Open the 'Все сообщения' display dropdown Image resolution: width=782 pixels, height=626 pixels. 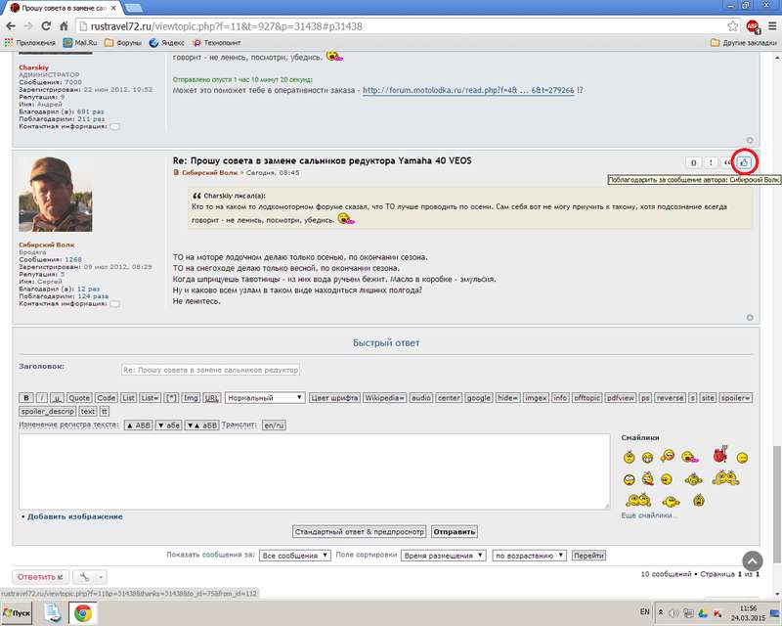[x=294, y=555]
